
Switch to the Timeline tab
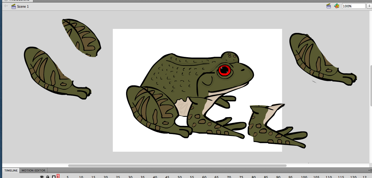click(x=11, y=170)
